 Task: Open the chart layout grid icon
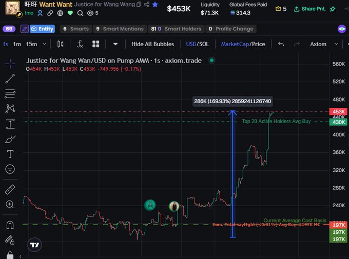(95, 44)
